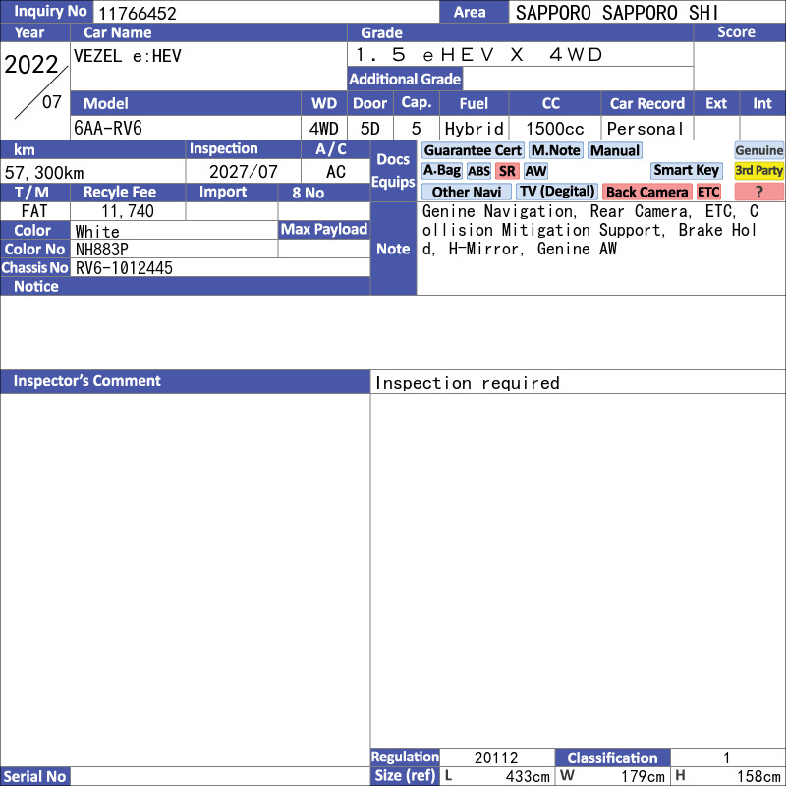Click the Genuine legend badge
This screenshot has width=786, height=786.
click(x=758, y=150)
